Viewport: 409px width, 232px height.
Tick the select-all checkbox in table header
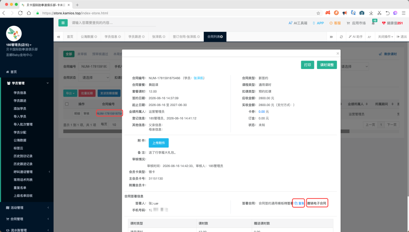coord(67,104)
